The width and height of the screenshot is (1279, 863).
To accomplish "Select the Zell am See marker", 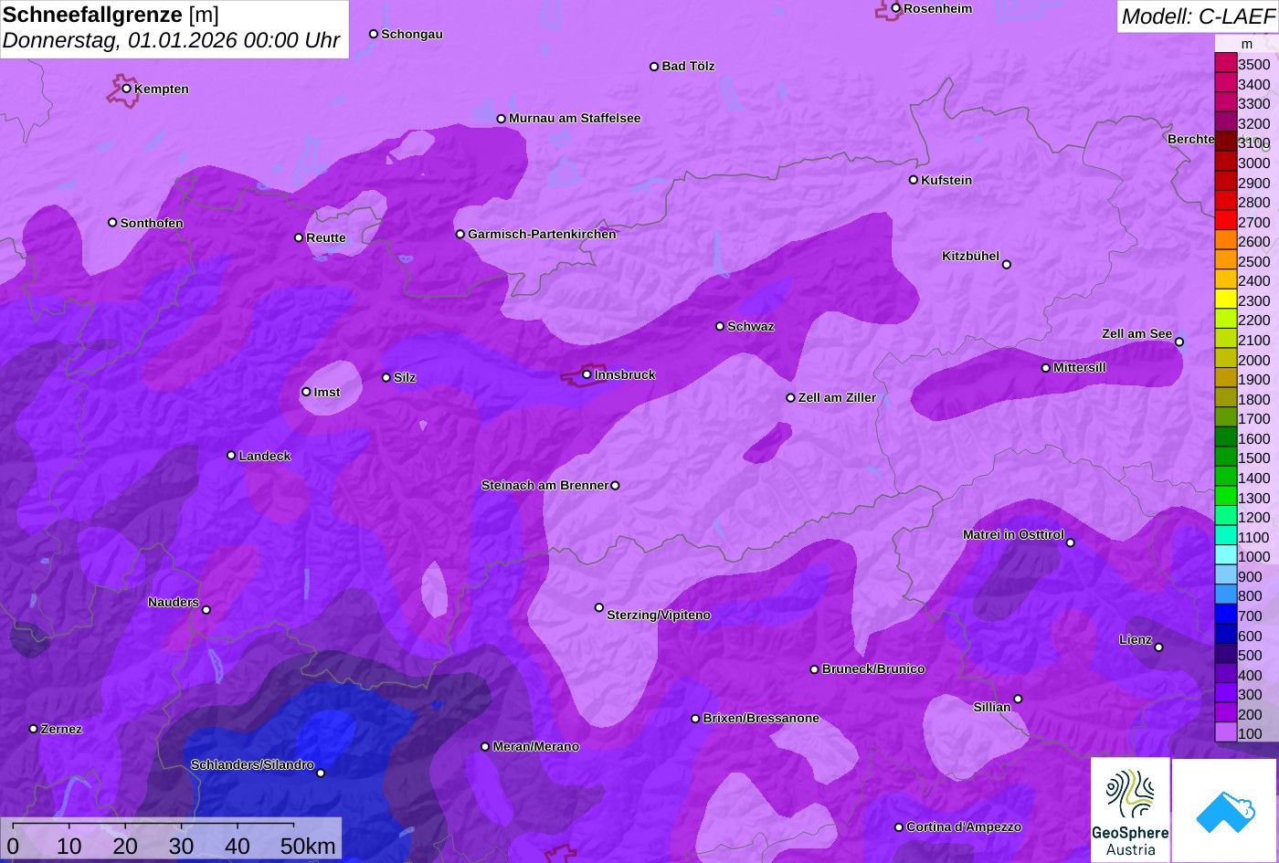I will pyautogui.click(x=1179, y=342).
